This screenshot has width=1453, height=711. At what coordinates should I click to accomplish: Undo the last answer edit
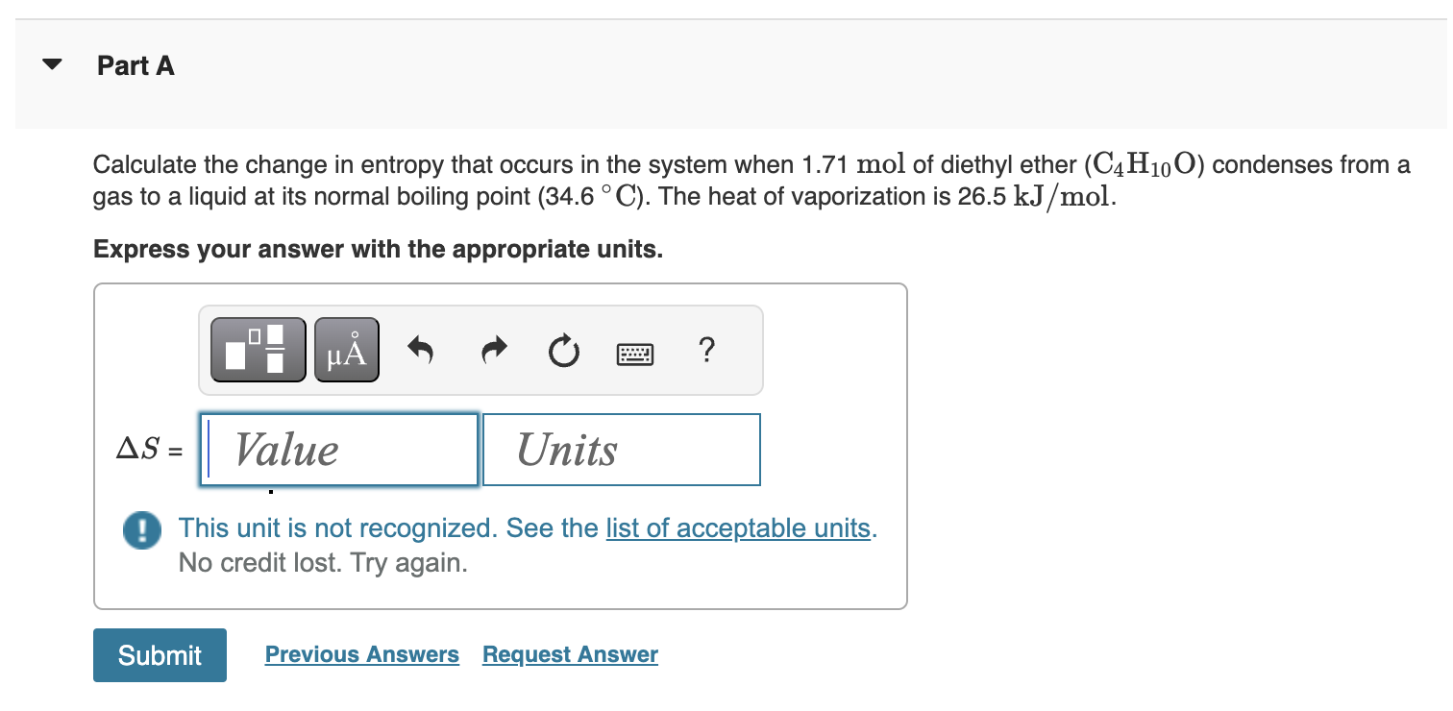click(421, 350)
